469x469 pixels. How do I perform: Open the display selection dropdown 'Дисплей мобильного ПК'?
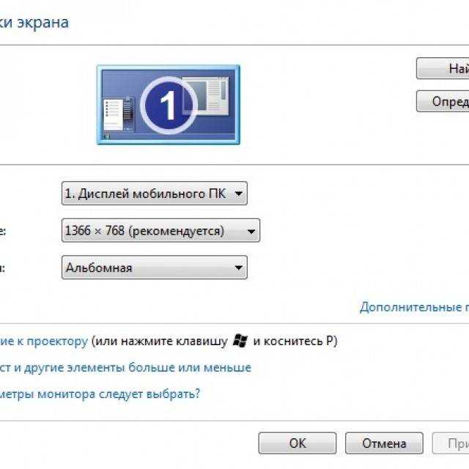point(155,193)
